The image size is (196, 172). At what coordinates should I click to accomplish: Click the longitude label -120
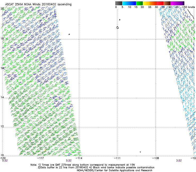point(3,158)
